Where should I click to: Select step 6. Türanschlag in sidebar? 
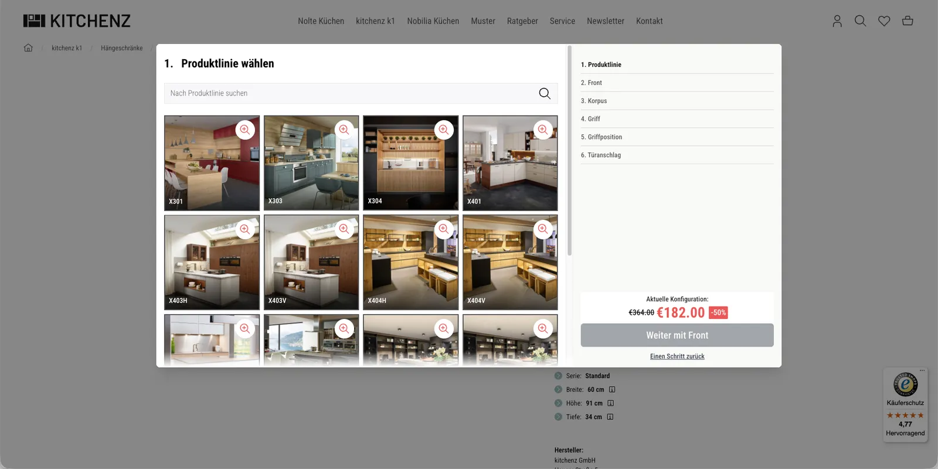[x=677, y=155]
